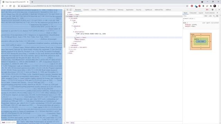Switch to the Memory tab
Viewport: 221px width, 124px height.
(x=121, y=10)
